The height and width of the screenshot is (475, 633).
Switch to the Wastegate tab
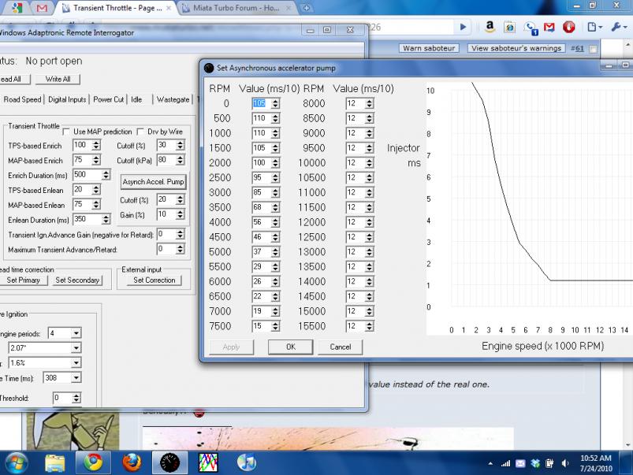[173, 100]
